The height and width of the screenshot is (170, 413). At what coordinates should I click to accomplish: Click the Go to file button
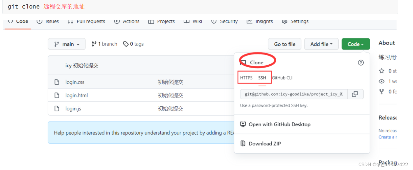click(x=285, y=44)
